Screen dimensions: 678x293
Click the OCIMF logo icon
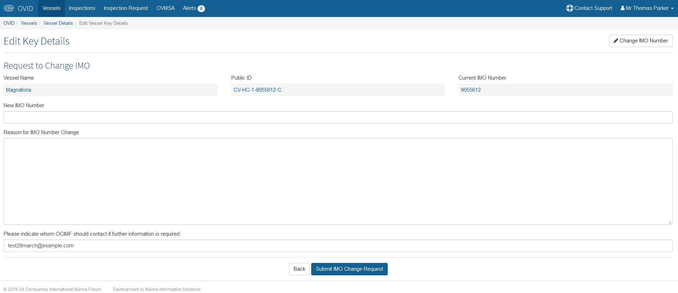pyautogui.click(x=9, y=8)
